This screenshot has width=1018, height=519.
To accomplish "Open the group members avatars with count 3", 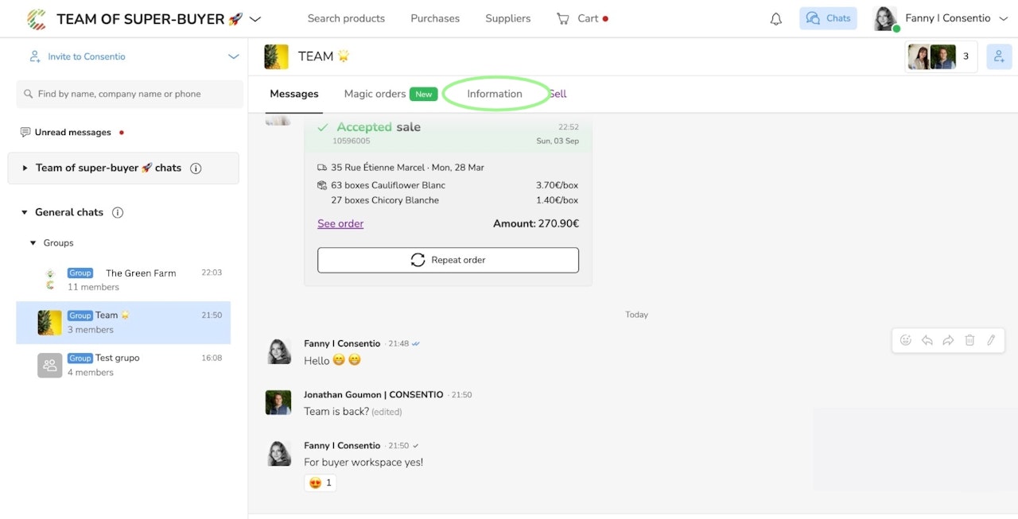I will [941, 56].
